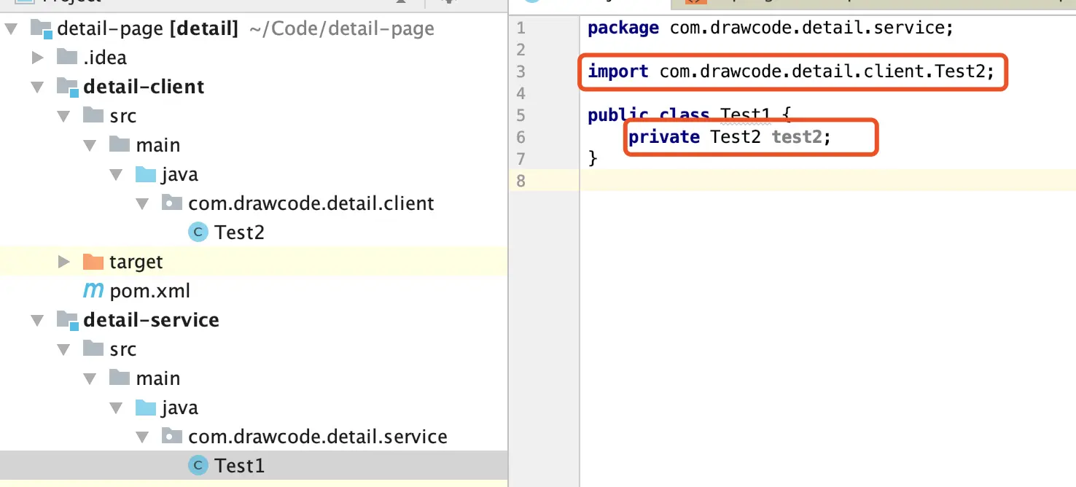
Task: Click the Test2 class icon
Action: pos(198,232)
